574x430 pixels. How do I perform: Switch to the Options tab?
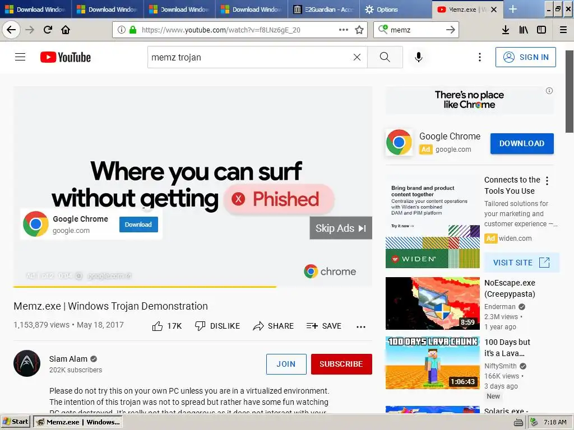pos(396,9)
